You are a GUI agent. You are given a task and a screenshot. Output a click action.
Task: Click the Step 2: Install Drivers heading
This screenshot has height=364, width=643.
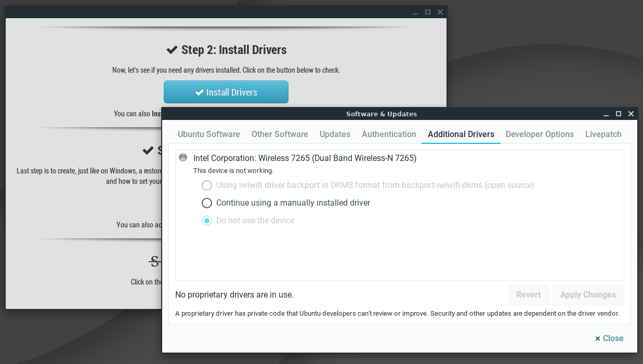pos(226,50)
